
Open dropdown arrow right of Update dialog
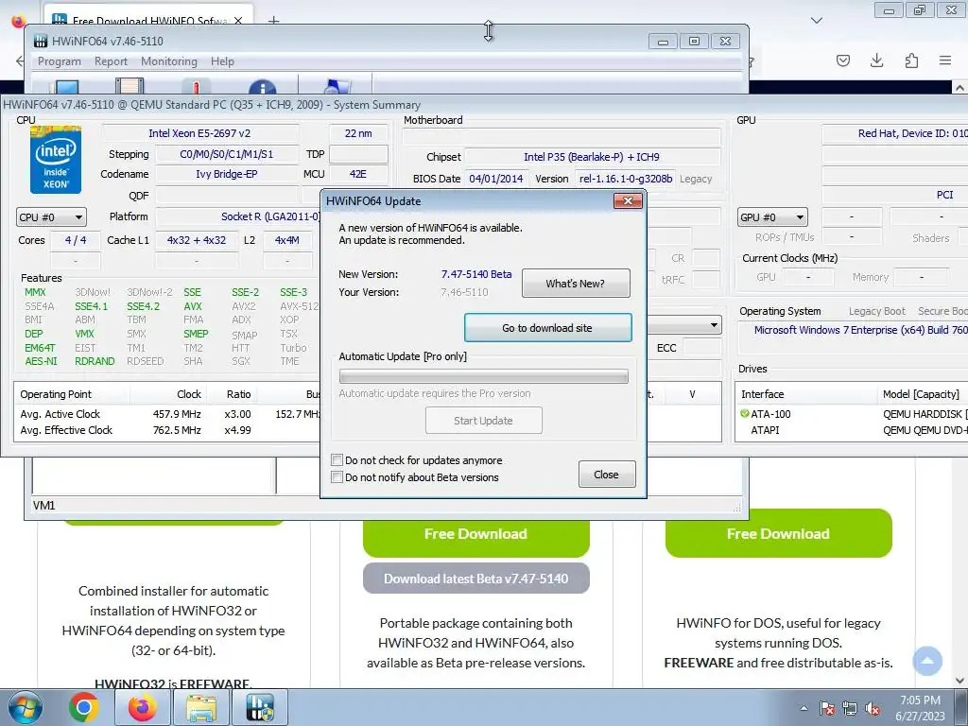click(x=715, y=325)
